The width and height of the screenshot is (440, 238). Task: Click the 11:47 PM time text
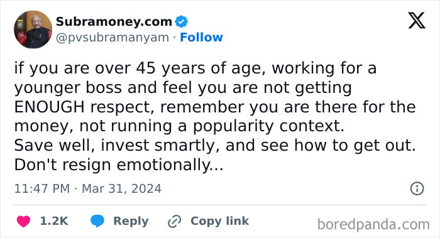[x=42, y=188]
